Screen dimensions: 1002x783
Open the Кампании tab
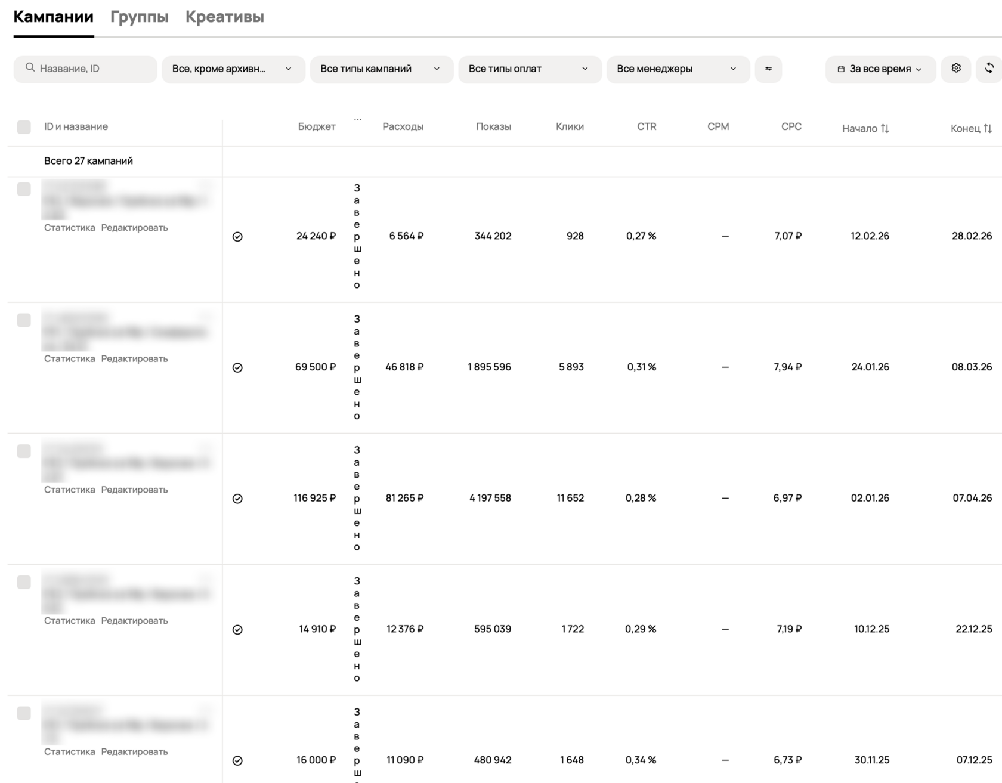(54, 17)
